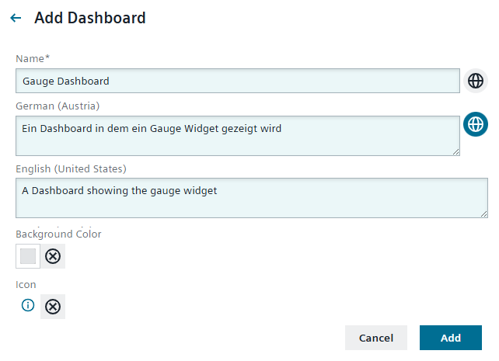Viewport: 499px width, 361px height.
Task: Clear the selected background color
Action: click(53, 256)
